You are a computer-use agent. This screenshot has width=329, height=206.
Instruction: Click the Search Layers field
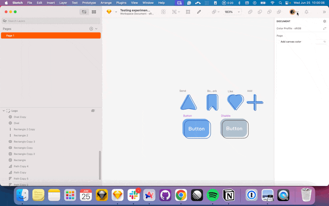pyautogui.click(x=51, y=21)
